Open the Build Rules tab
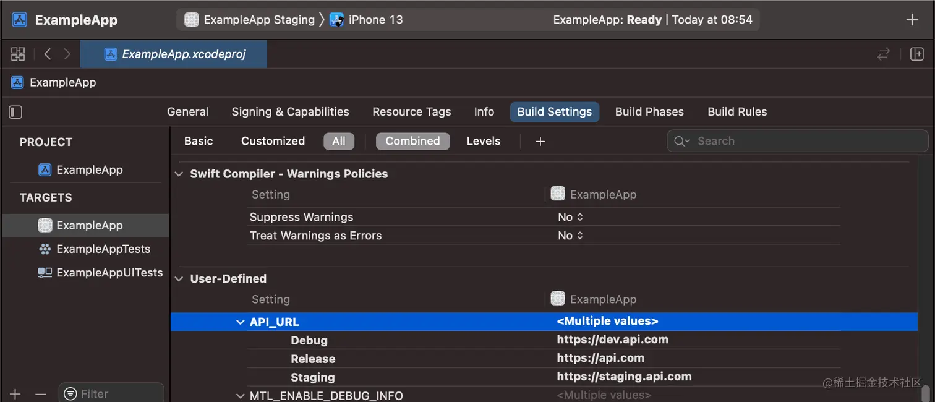Image resolution: width=935 pixels, height=402 pixels. pos(737,112)
